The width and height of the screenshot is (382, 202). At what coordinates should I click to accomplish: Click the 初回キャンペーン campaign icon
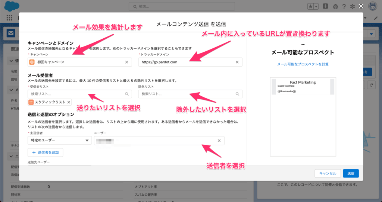click(x=32, y=62)
